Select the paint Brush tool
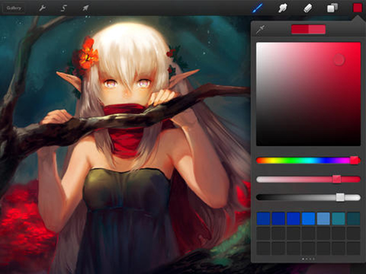The width and height of the screenshot is (366, 274). coord(257,8)
